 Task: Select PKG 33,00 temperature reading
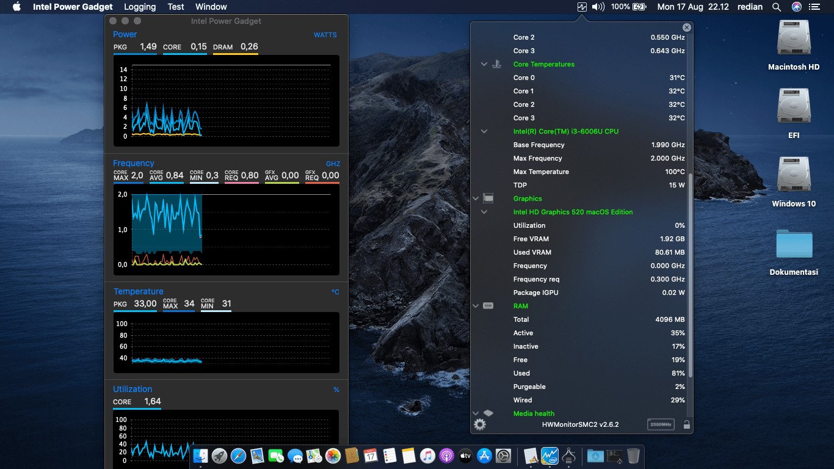(135, 304)
